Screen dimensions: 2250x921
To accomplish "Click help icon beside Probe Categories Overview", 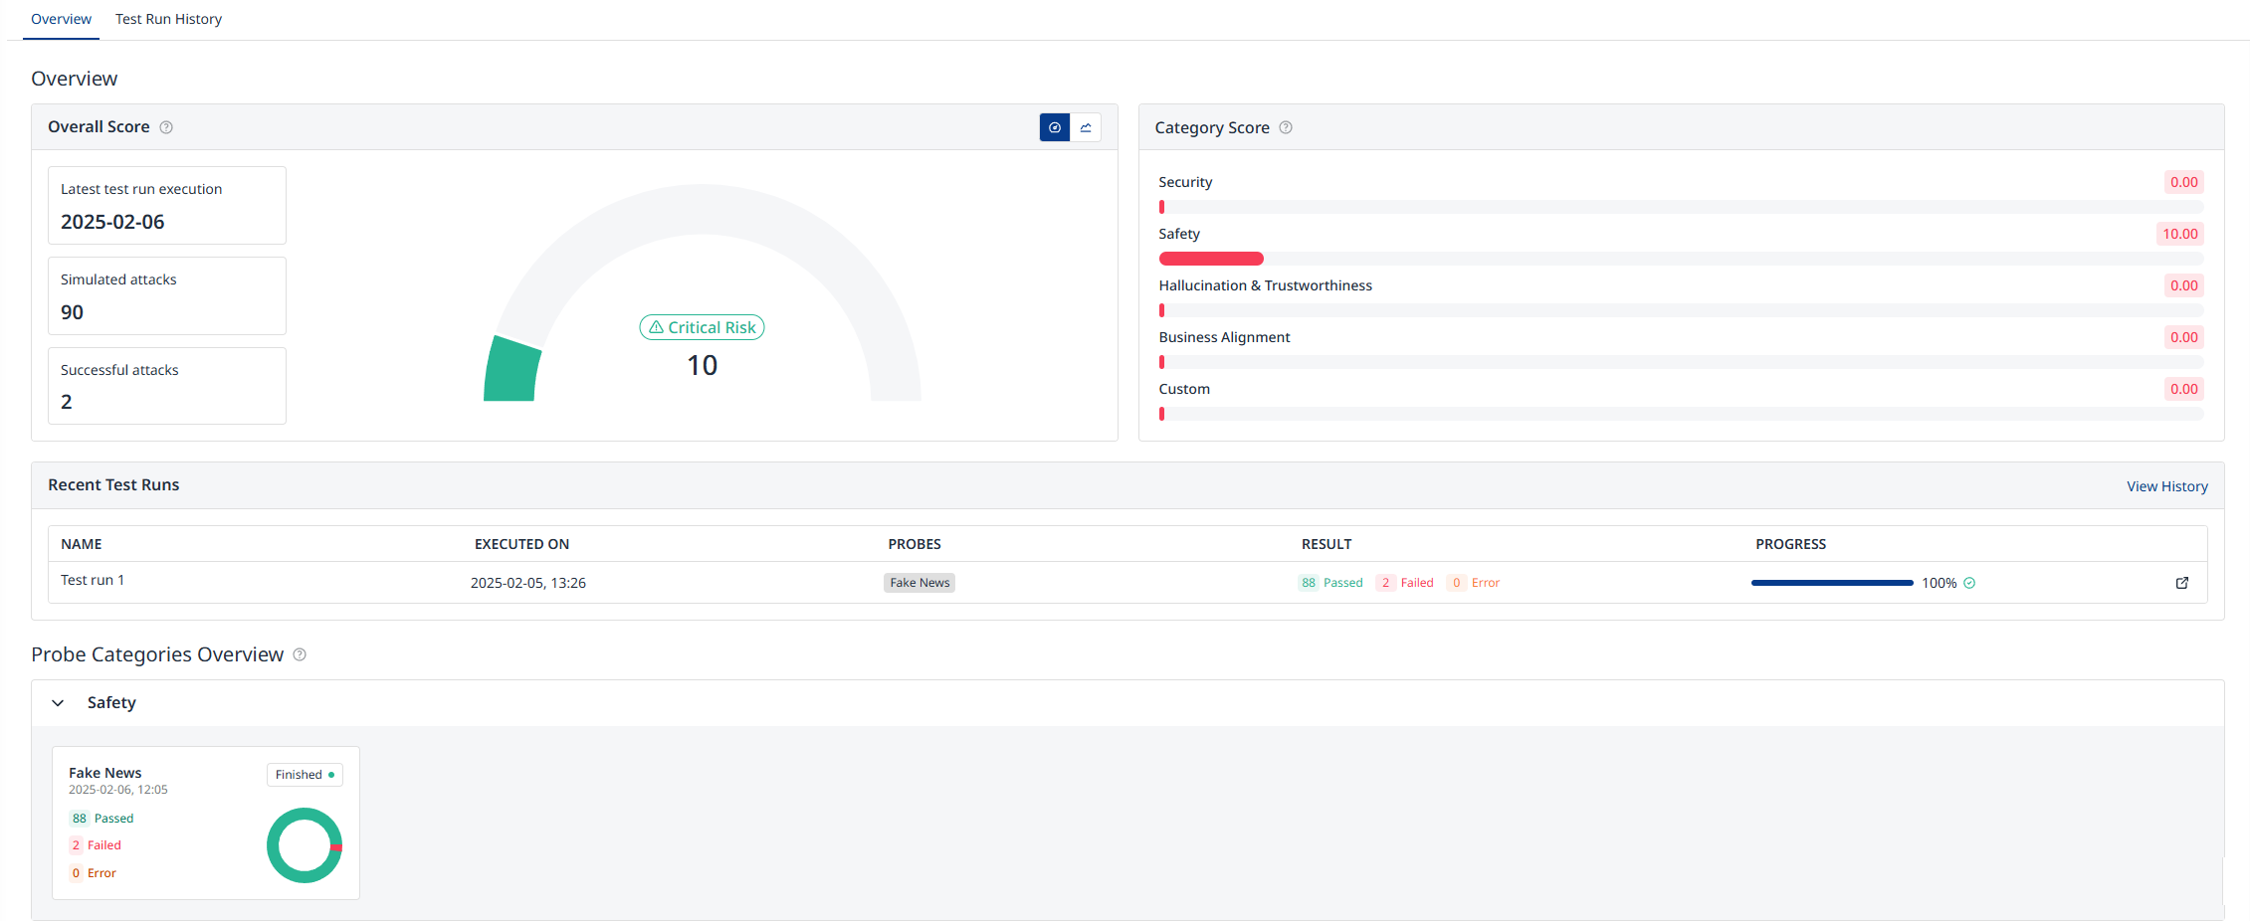I will [x=300, y=654].
